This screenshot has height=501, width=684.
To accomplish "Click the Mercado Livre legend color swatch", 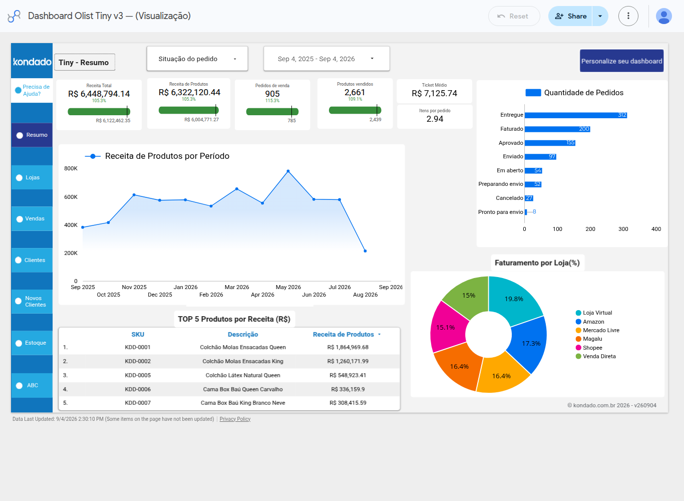I will click(x=579, y=330).
